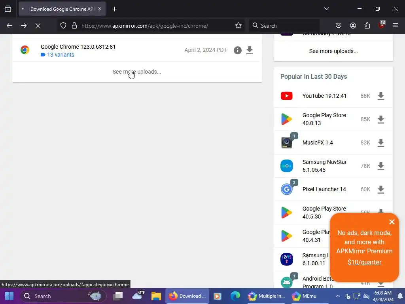The height and width of the screenshot is (304, 405).
Task: Show info for Google Chrome 123.0.6312.81
Action: point(238,50)
